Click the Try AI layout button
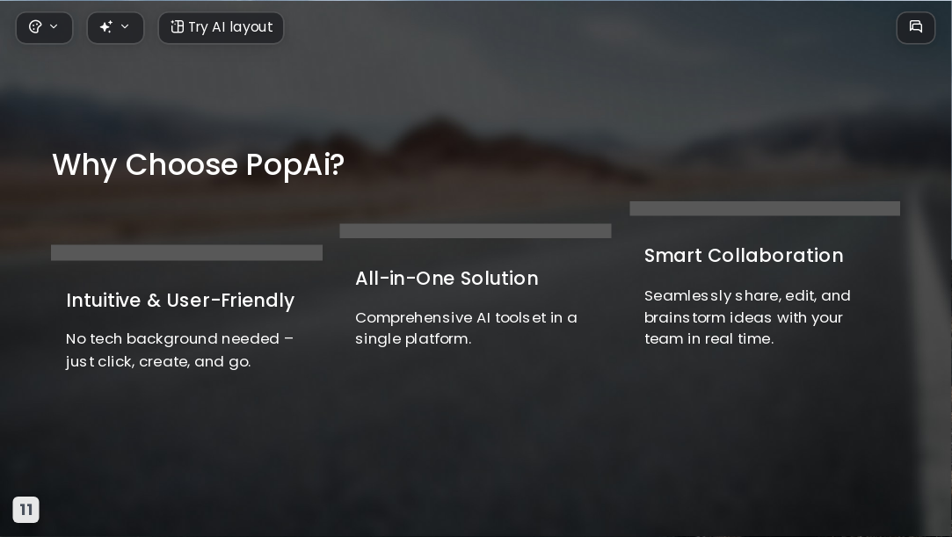This screenshot has height=537, width=952. click(x=221, y=27)
